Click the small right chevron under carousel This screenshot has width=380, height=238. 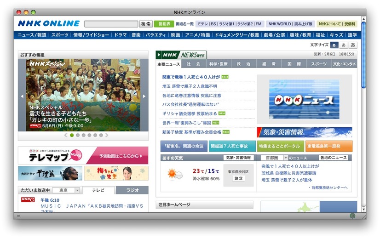point(107,135)
